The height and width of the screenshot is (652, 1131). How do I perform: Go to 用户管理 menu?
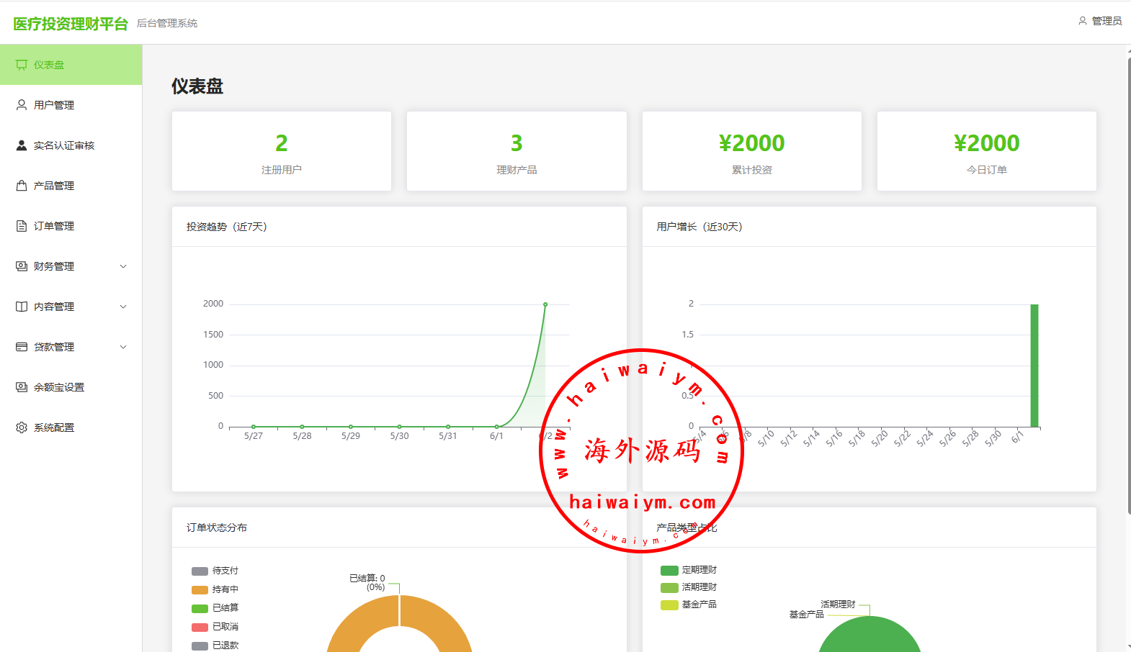pyautogui.click(x=71, y=105)
